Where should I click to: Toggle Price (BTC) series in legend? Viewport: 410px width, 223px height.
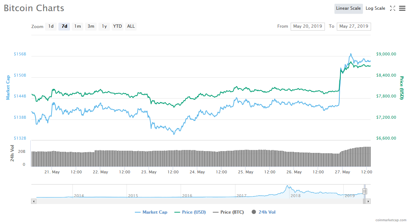228,212
